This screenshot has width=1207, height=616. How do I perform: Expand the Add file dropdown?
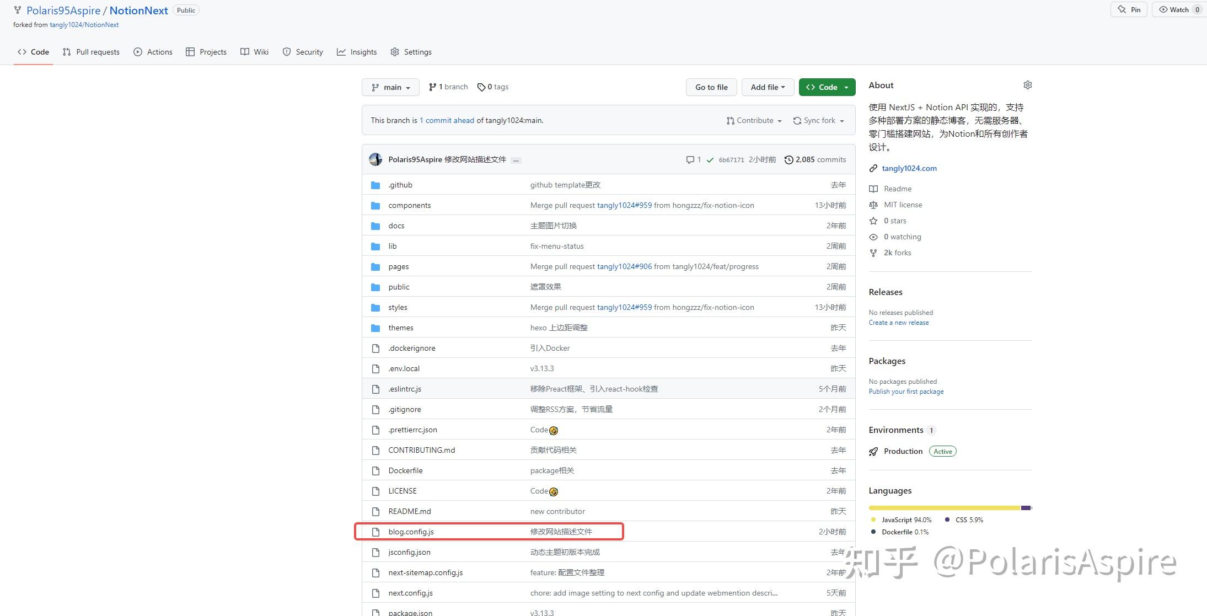coord(767,87)
